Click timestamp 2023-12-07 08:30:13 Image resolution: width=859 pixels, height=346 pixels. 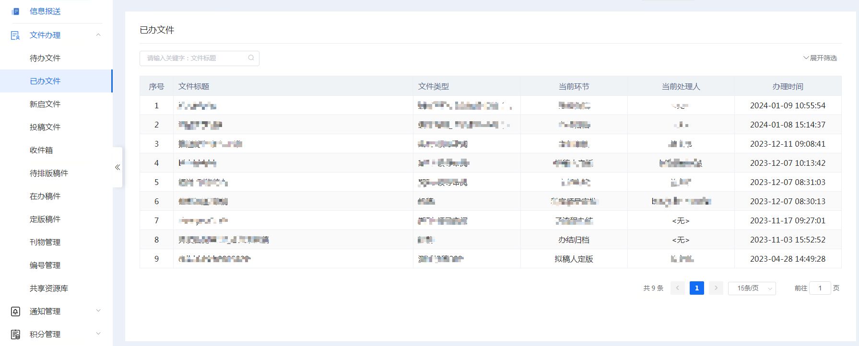pyautogui.click(x=788, y=201)
